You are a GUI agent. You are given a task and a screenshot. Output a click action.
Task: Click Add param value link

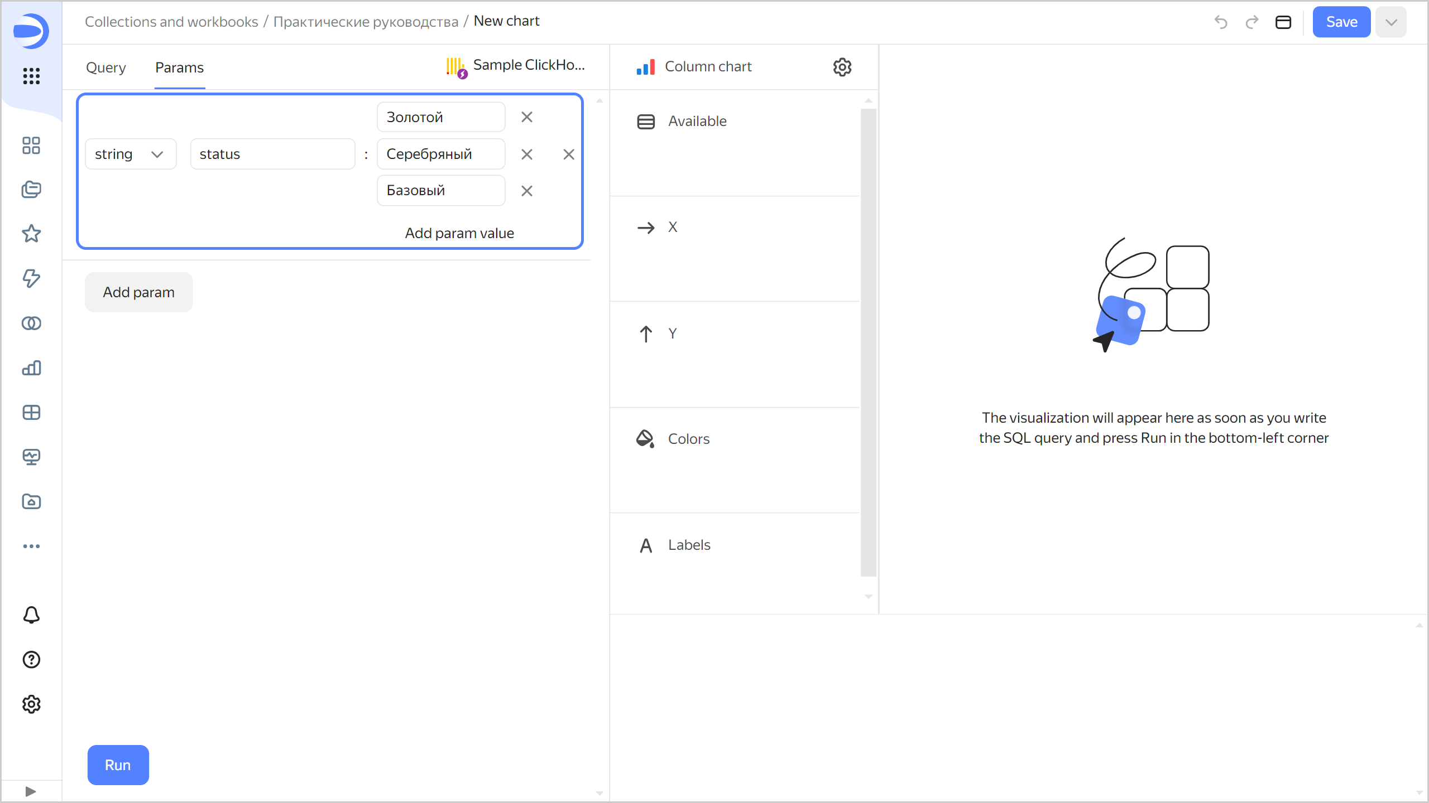(x=458, y=233)
